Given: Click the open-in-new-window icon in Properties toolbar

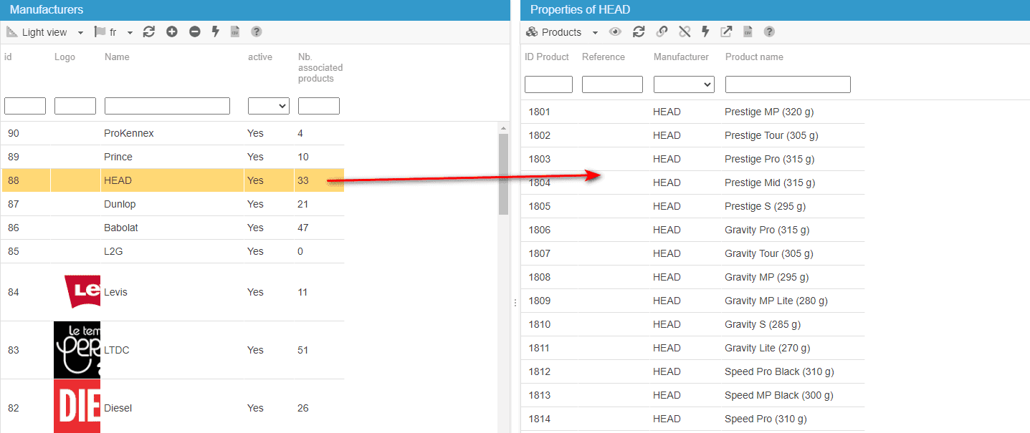Looking at the screenshot, I should 726,31.
